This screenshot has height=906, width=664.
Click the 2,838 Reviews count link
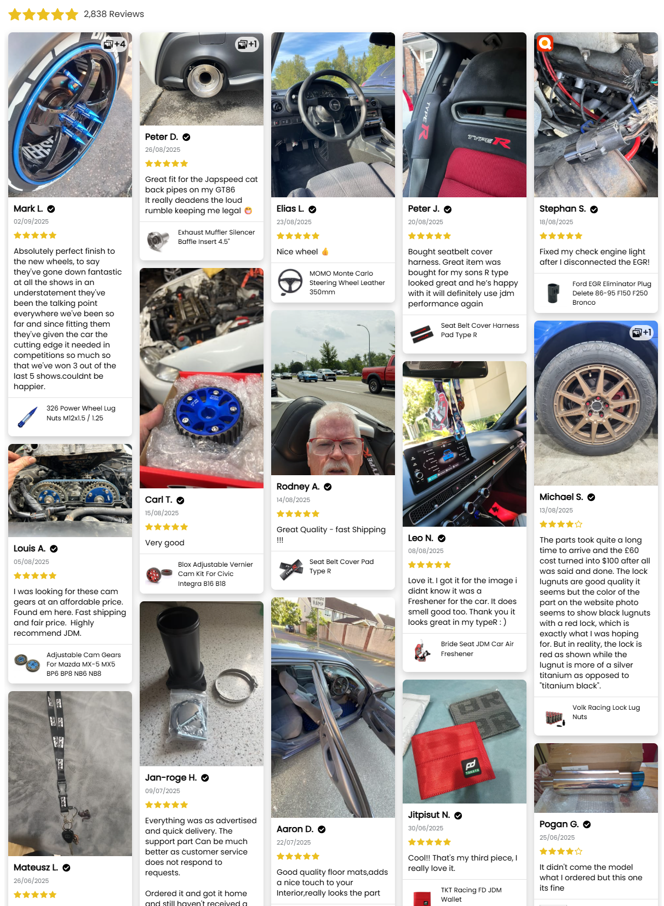114,14
